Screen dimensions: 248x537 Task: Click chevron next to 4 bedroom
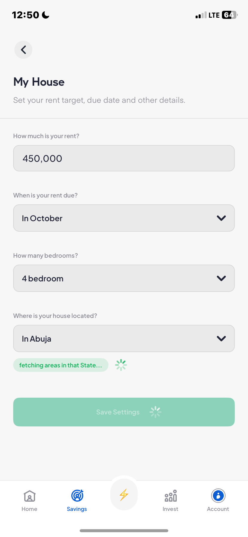click(x=221, y=278)
